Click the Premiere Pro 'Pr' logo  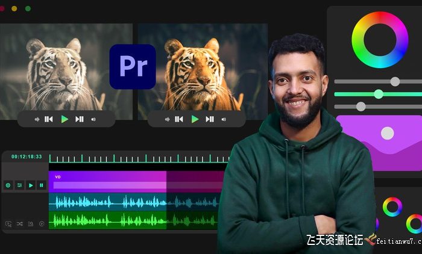133,66
